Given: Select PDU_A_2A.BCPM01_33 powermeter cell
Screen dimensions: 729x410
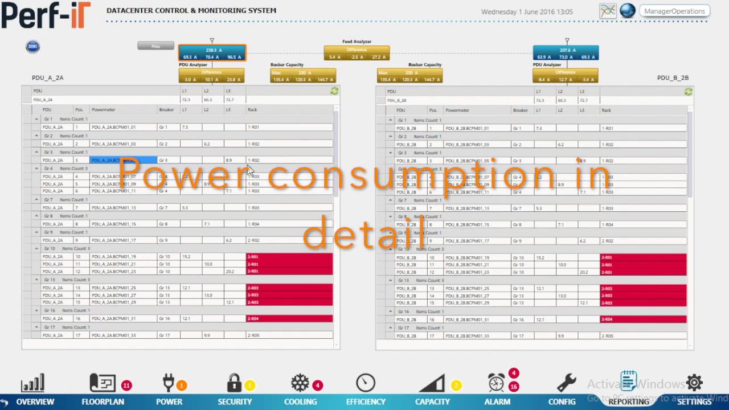Looking at the screenshot, I should tap(124, 335).
